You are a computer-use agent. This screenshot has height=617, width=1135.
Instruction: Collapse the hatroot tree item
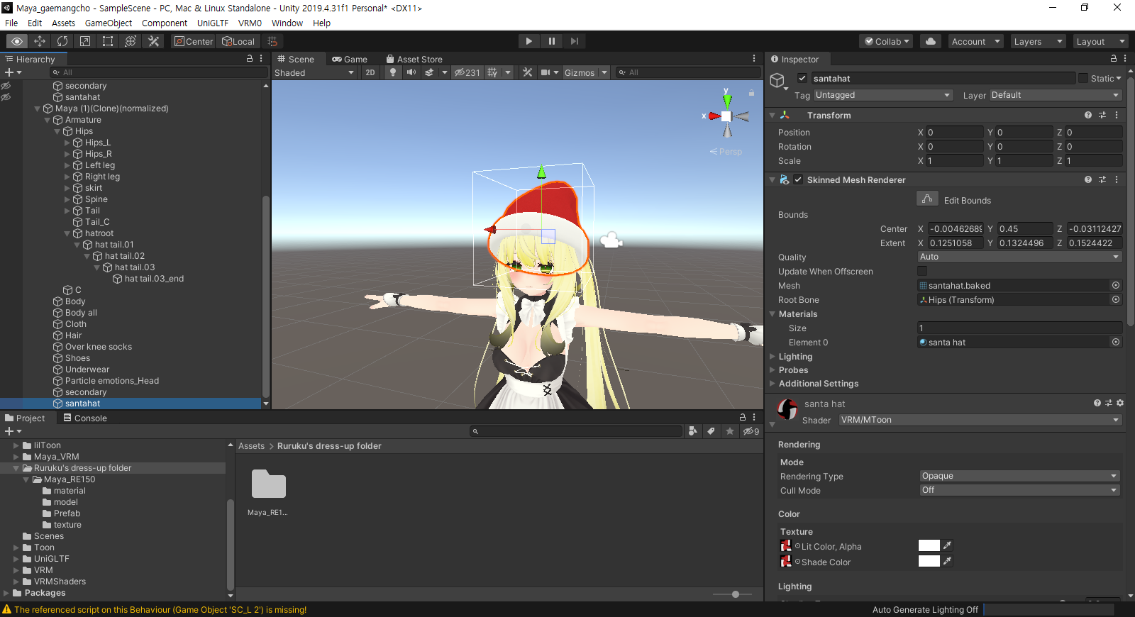coord(67,233)
